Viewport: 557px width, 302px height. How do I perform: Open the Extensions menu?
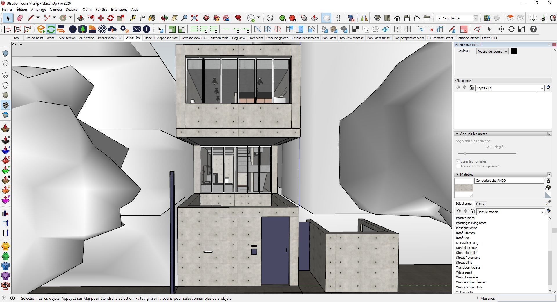(x=119, y=10)
